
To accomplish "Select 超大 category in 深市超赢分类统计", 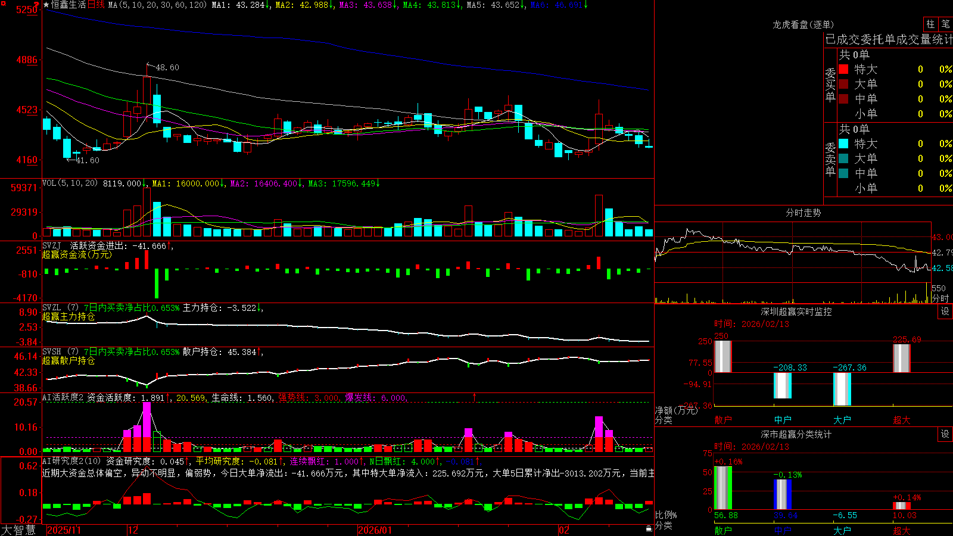I will pos(902,531).
